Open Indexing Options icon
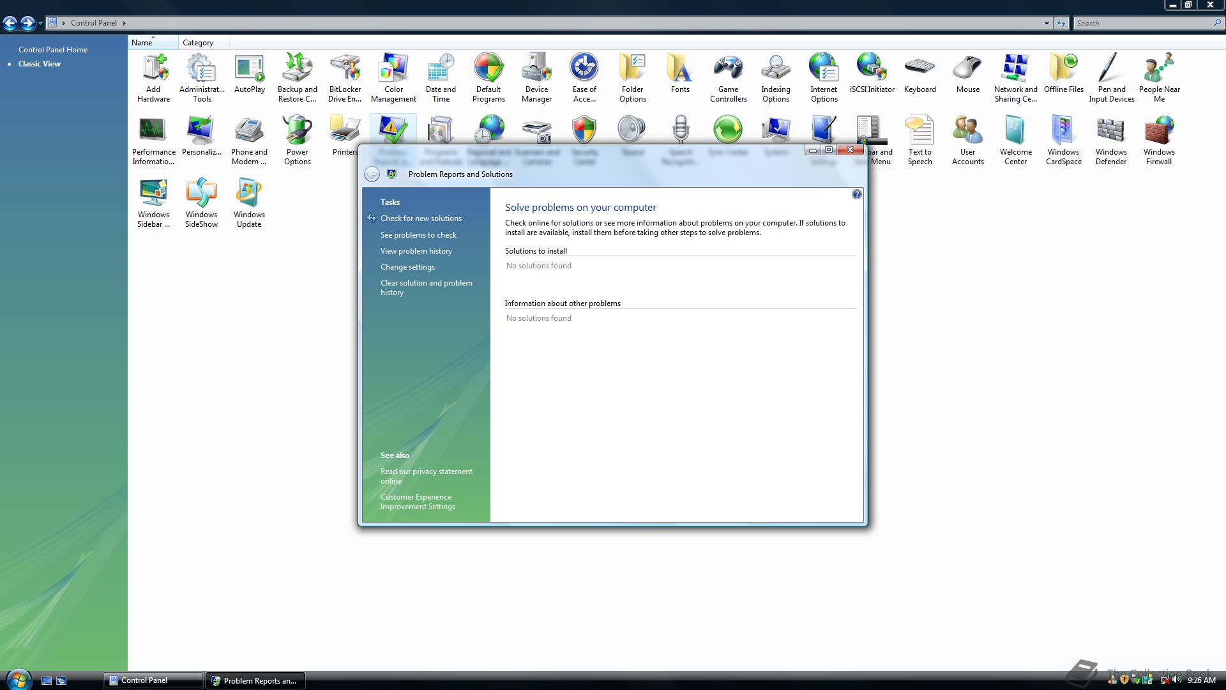The width and height of the screenshot is (1226, 690). (x=776, y=77)
